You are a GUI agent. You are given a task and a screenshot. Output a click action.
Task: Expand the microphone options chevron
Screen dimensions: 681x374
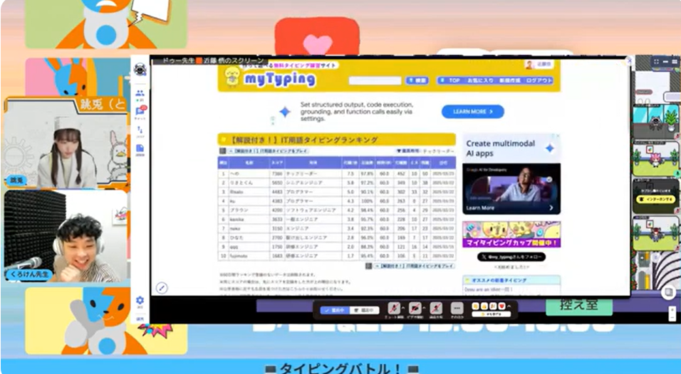[402, 308]
